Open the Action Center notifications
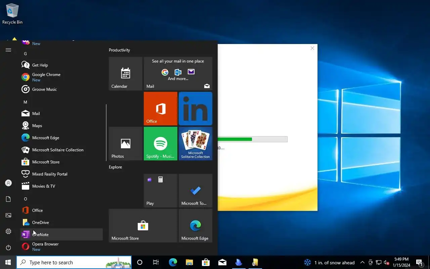Image resolution: width=430 pixels, height=269 pixels. [420, 263]
